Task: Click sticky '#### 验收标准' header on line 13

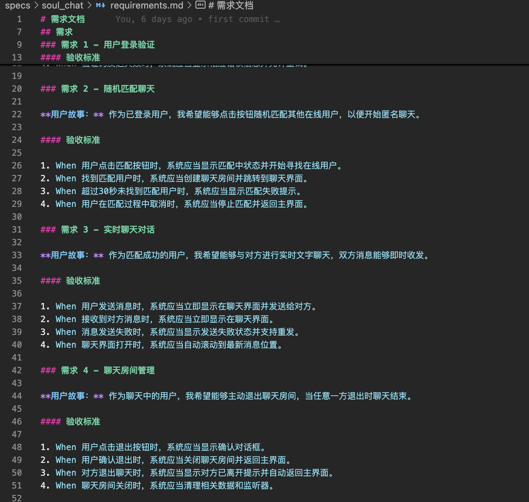Action: pyautogui.click(x=83, y=58)
